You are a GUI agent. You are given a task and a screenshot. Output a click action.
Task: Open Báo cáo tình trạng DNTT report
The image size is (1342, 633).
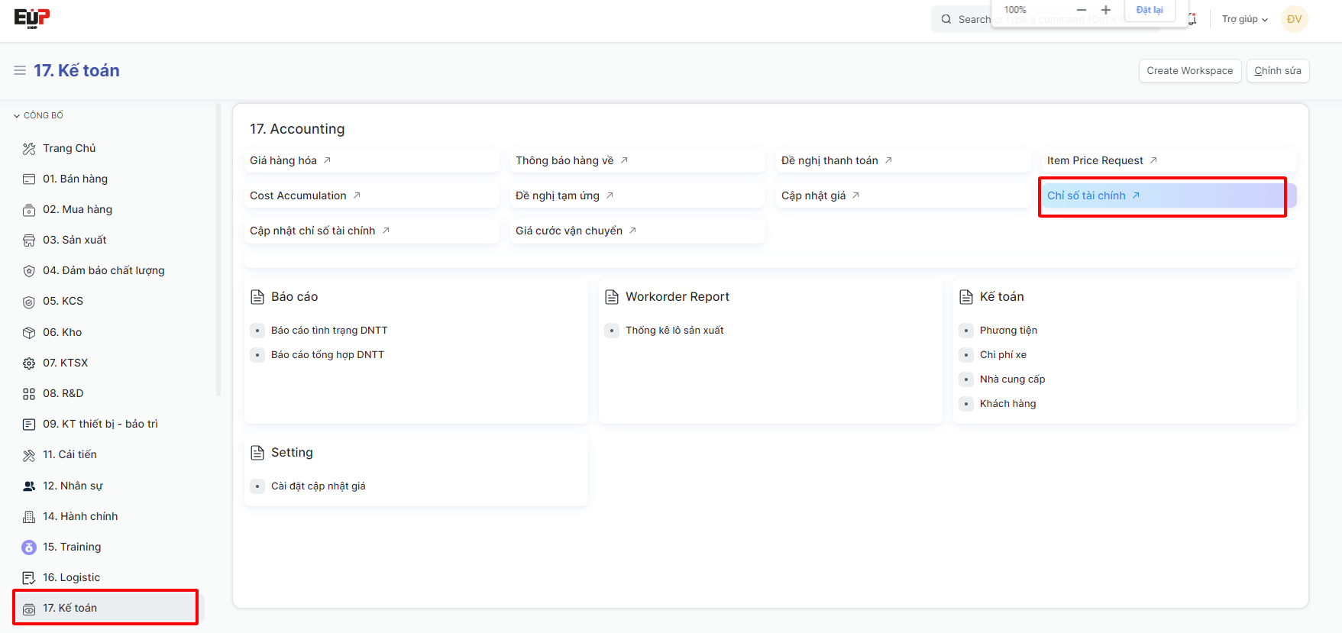click(329, 330)
